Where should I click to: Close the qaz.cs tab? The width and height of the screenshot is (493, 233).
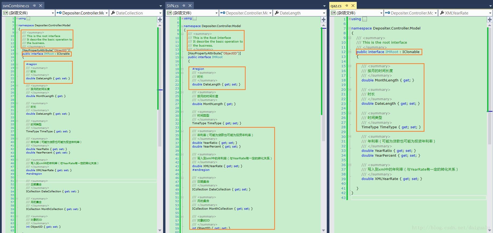coord(353,6)
